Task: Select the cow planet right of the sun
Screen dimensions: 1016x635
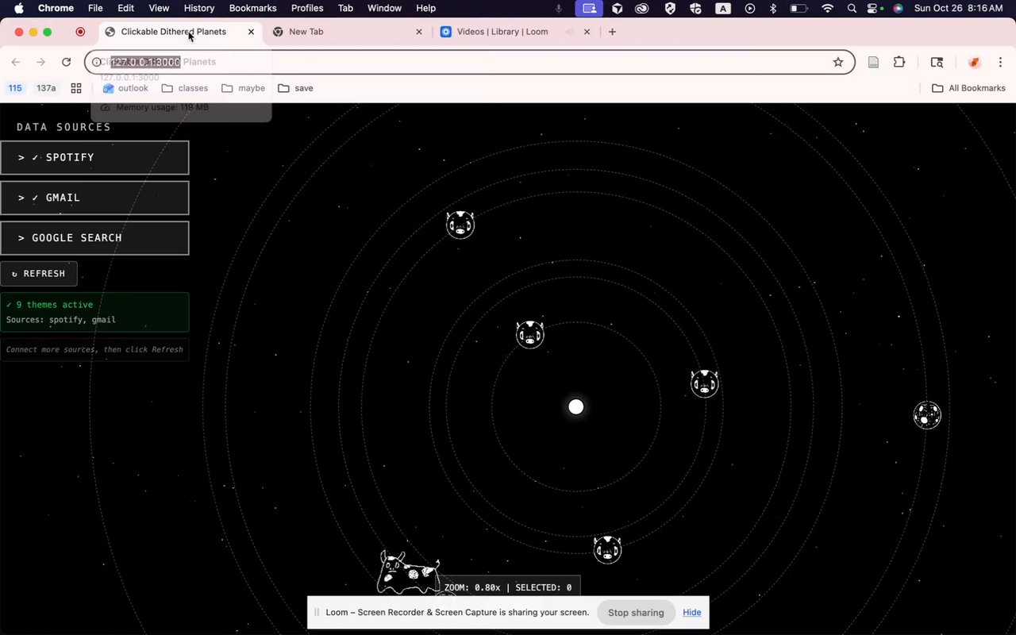Action: (704, 383)
